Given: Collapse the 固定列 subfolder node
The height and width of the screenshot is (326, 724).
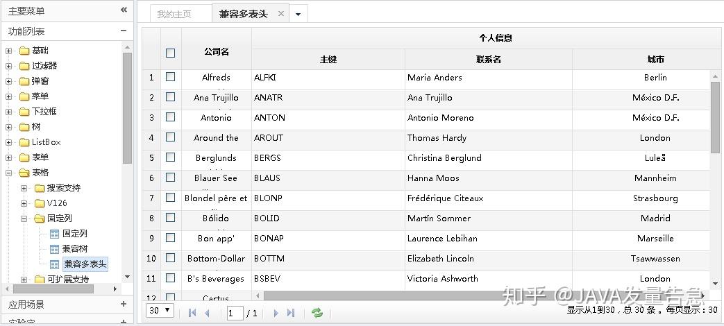Looking at the screenshot, I should (24, 218).
